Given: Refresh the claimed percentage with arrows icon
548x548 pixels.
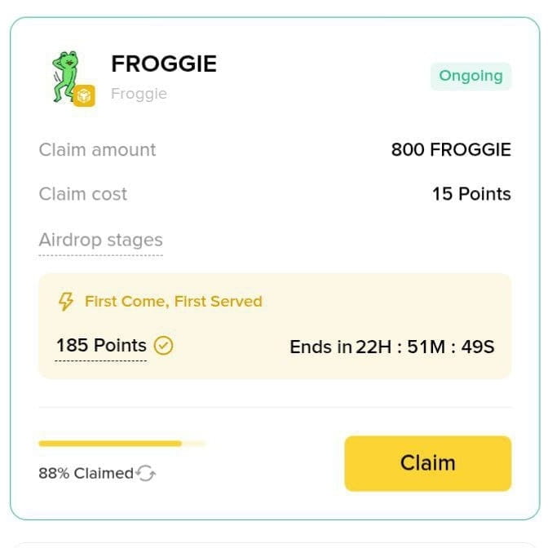Looking at the screenshot, I should pos(146,473).
